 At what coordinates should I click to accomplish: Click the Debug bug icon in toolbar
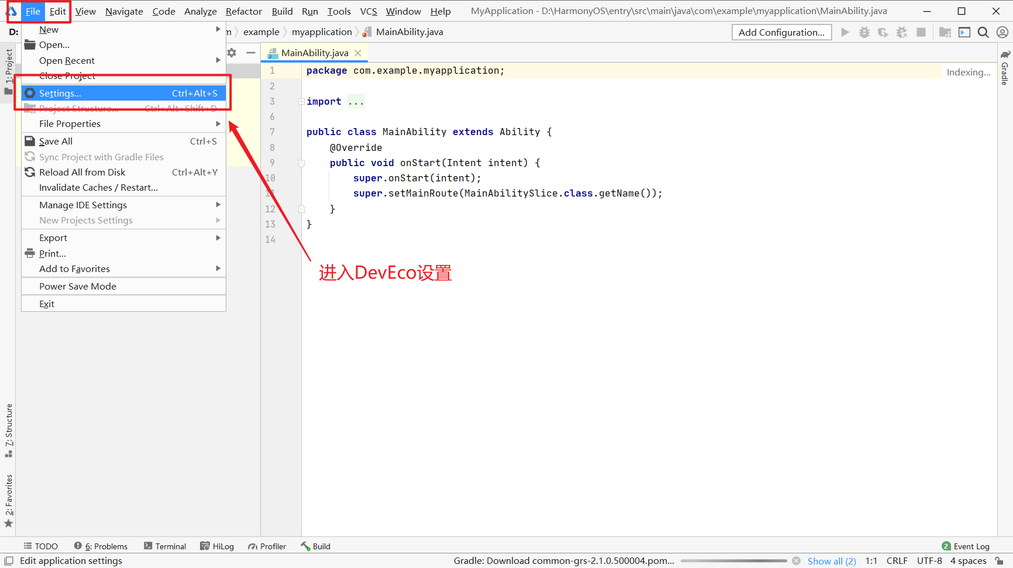864,32
